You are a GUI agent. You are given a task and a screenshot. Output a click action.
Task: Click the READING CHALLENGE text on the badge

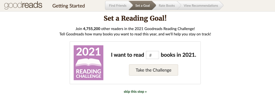[89, 74]
